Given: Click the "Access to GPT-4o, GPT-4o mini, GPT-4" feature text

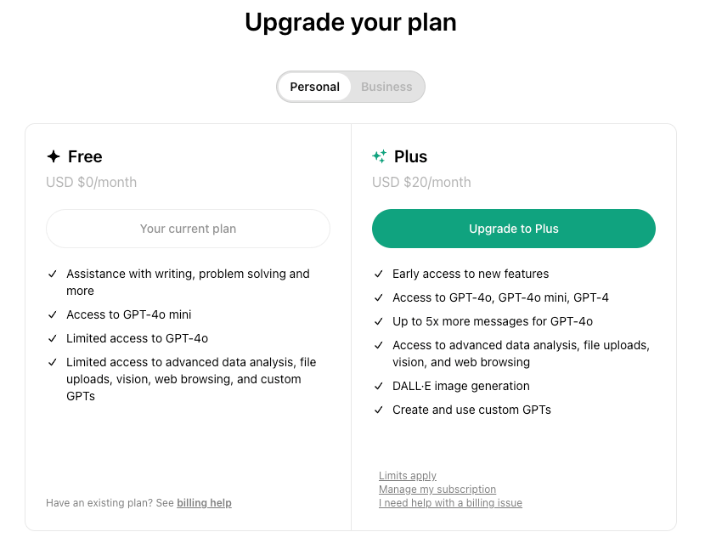Looking at the screenshot, I should tap(500, 297).
